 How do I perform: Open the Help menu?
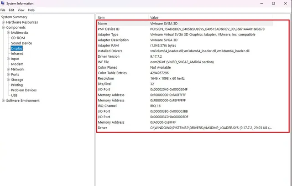[31, 10]
